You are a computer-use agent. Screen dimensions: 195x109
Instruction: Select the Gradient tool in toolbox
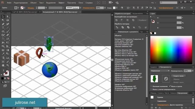tap(8, 50)
